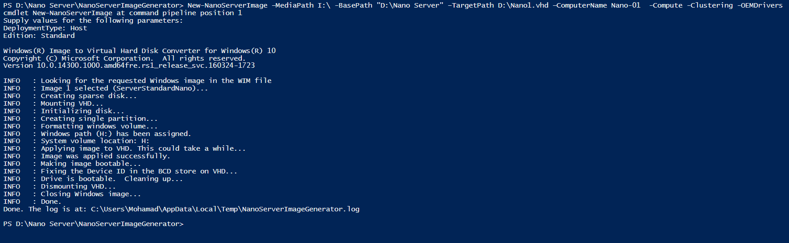Screen dimensions: 789x243
Task: Click the final PowerShell prompt line
Action: click(x=93, y=224)
